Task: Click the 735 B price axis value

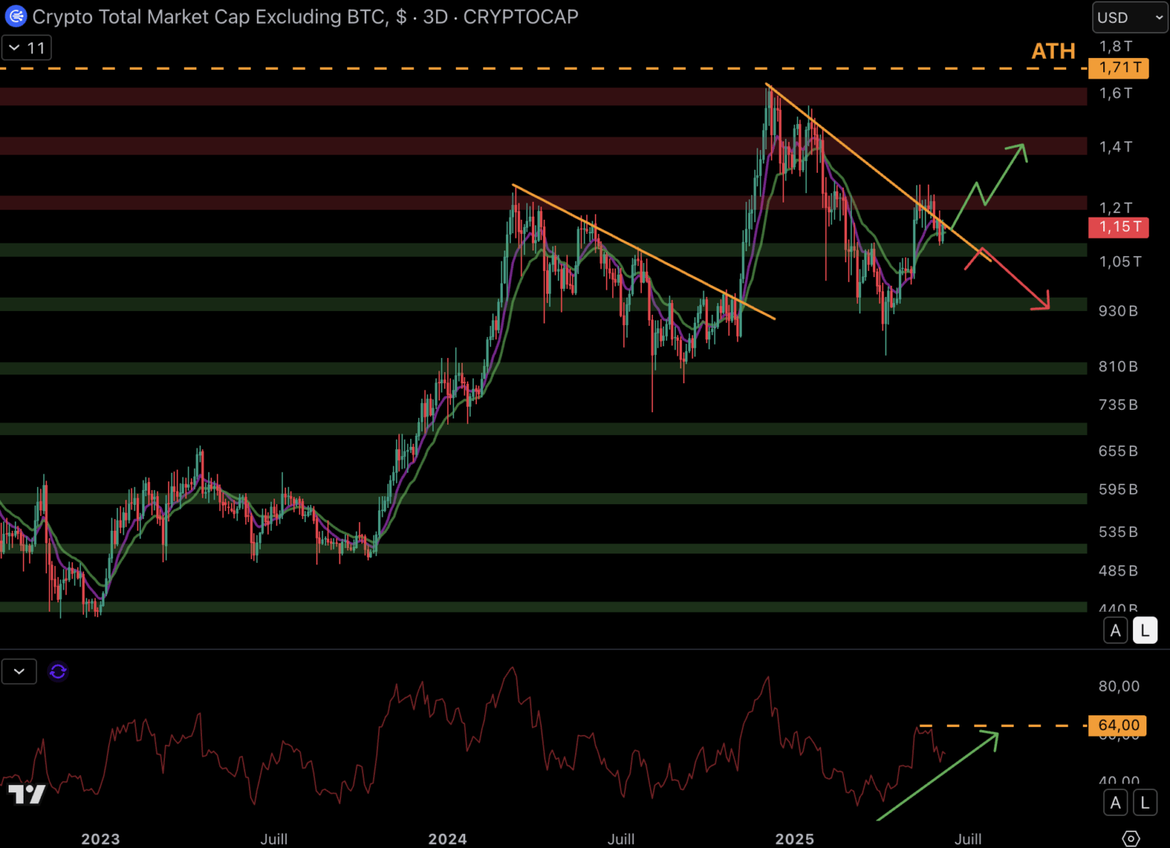Action: 1118,405
